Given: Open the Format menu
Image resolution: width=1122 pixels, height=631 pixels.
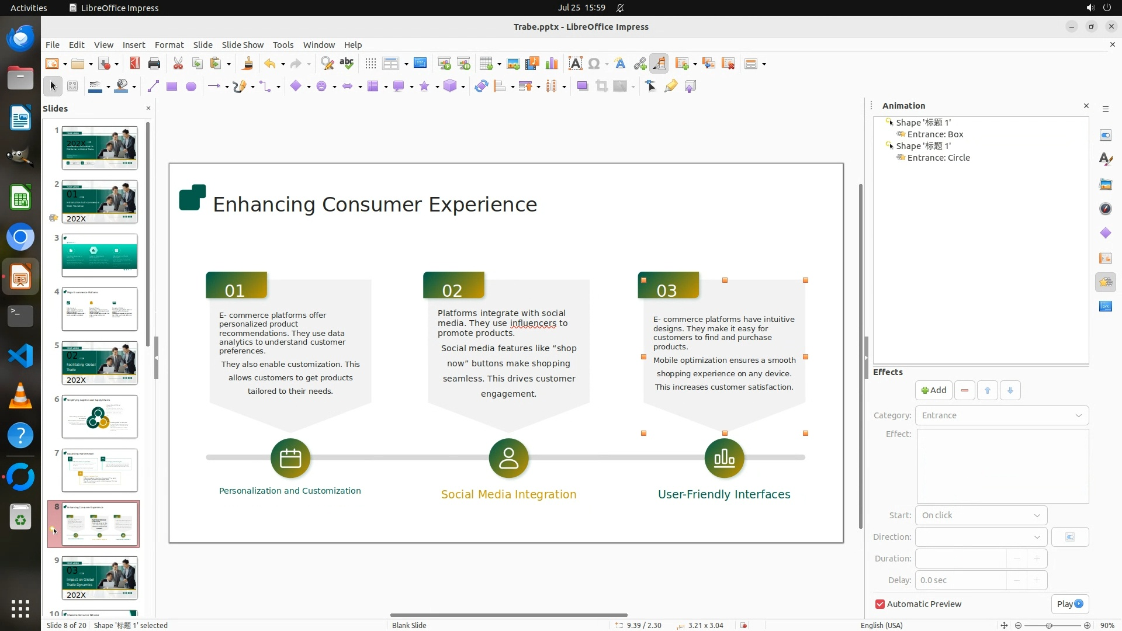Looking at the screenshot, I should (169, 45).
